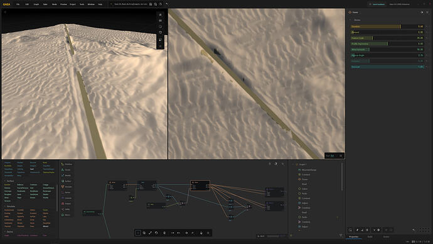Viewport: 433px width, 244px height.
Task: Click the zoom icon in graph toolbar
Action: (x=144, y=233)
